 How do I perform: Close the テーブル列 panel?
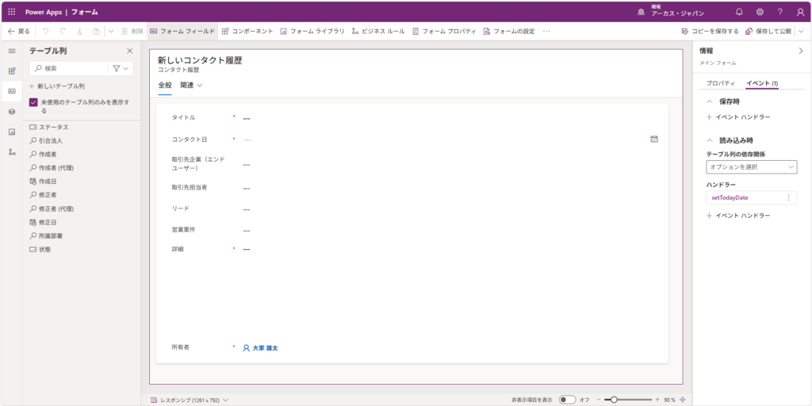(130, 51)
